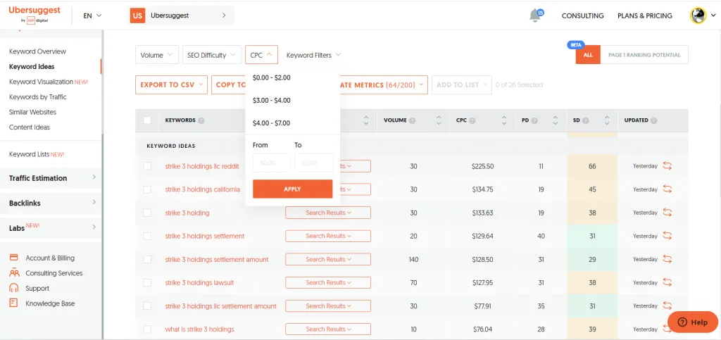Refresh metrics for strike 3 holdings settlement row

[x=667, y=236]
